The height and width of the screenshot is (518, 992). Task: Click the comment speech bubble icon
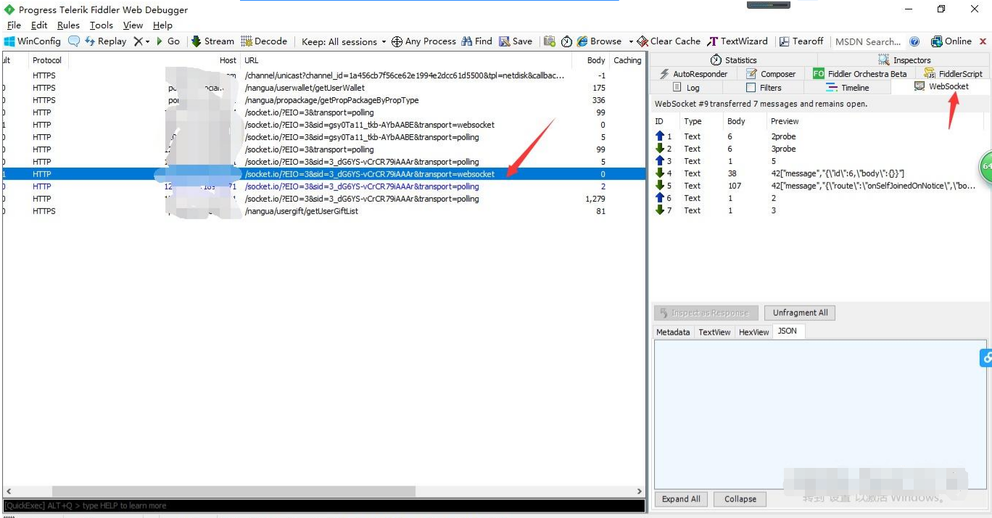74,41
